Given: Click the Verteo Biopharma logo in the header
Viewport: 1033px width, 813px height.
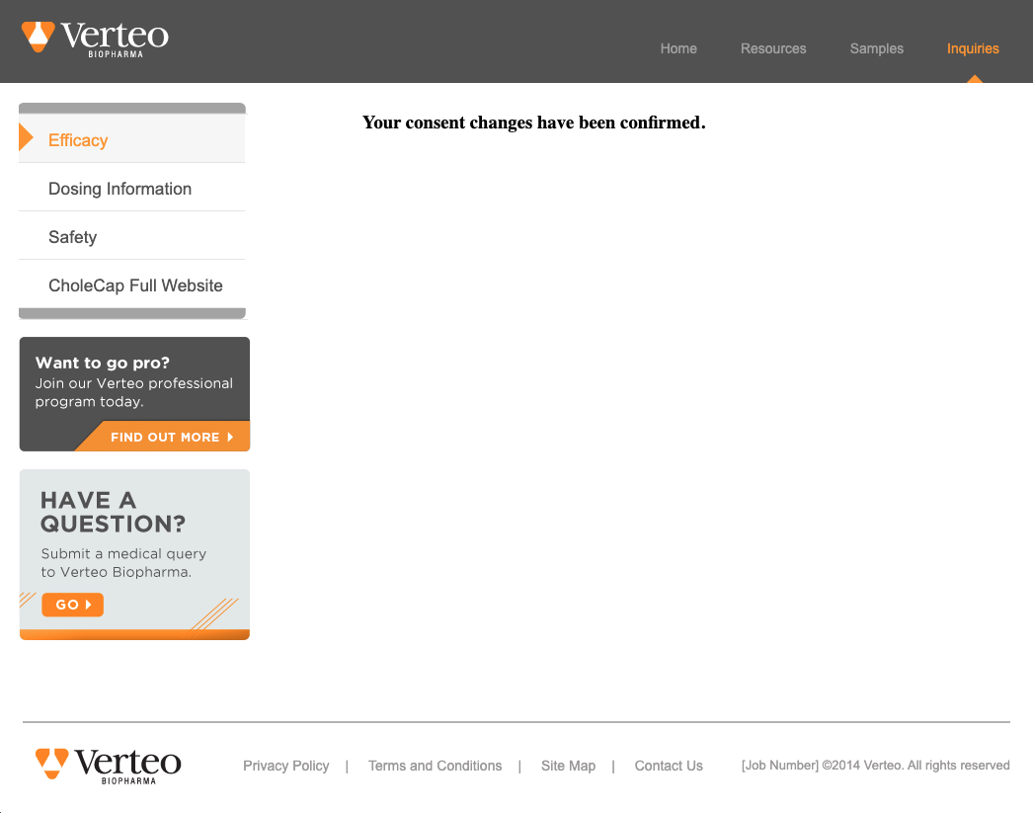Looking at the screenshot, I should pyautogui.click(x=95, y=38).
